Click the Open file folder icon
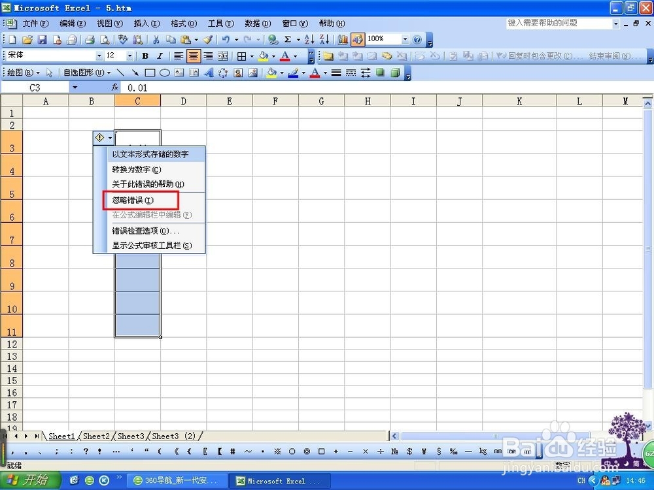654x490 pixels. coord(27,40)
